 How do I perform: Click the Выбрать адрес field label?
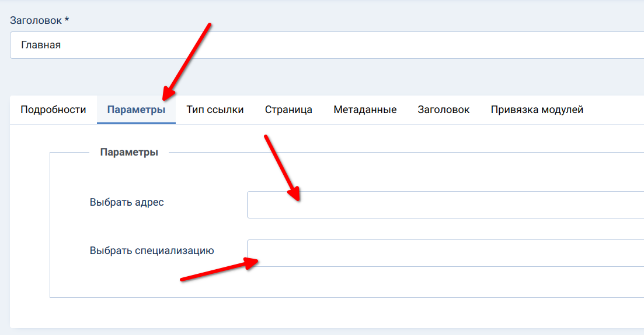tap(127, 203)
